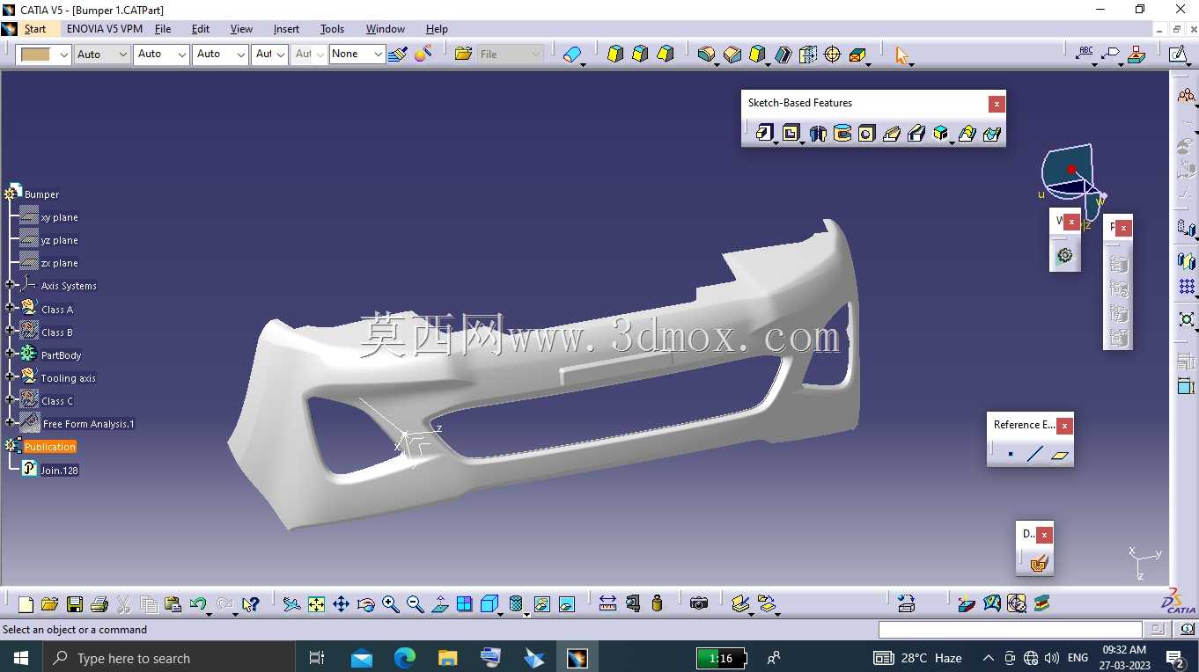Open the View mode cube dropdown arrow
Screen dimensions: 1199x672
(x=498, y=613)
